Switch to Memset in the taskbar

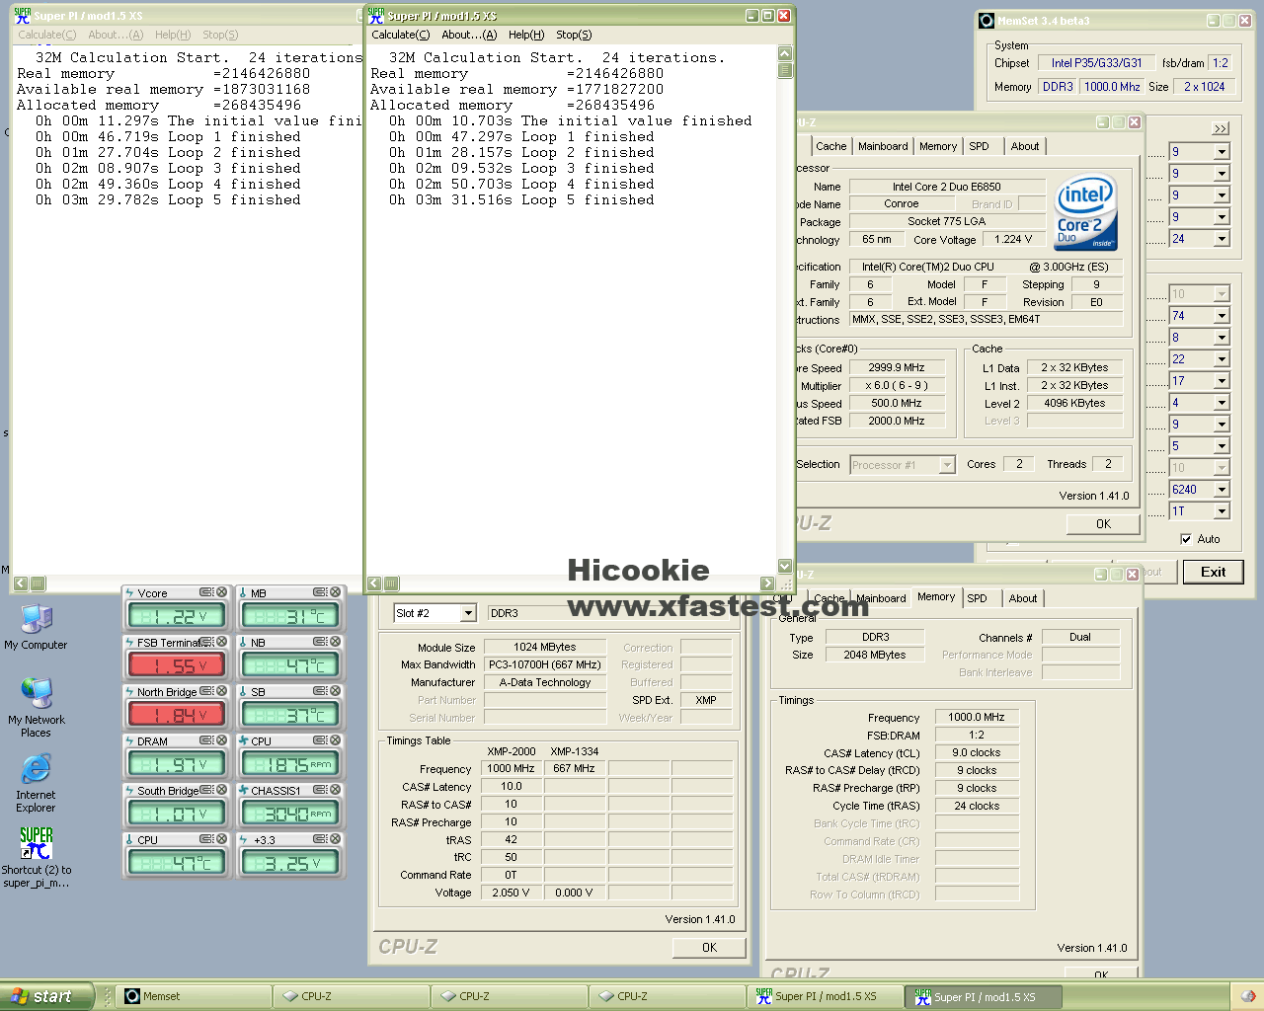(194, 996)
